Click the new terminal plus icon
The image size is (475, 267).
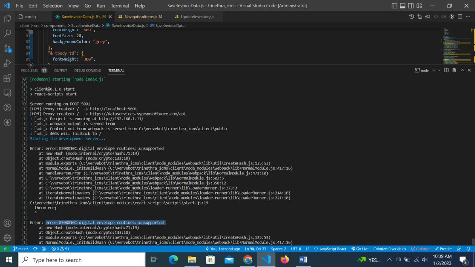tap(434, 70)
